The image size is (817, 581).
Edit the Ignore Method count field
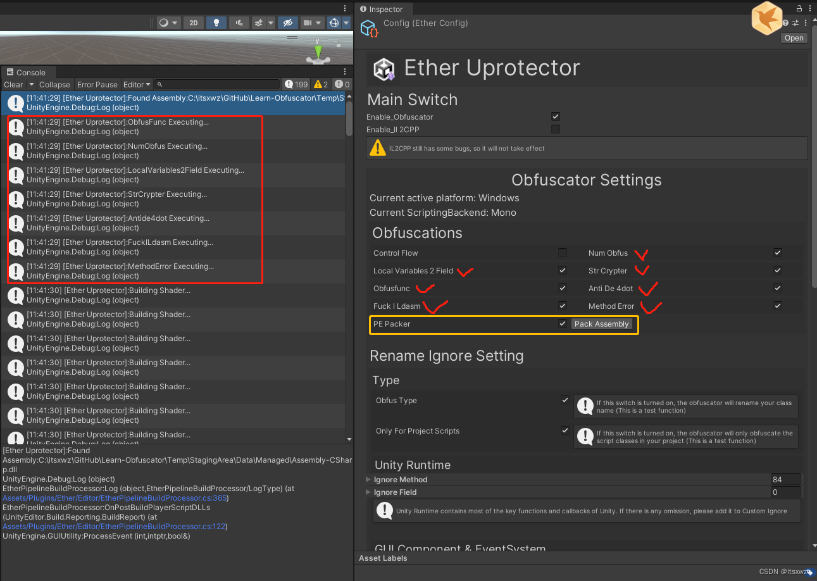pyautogui.click(x=785, y=479)
